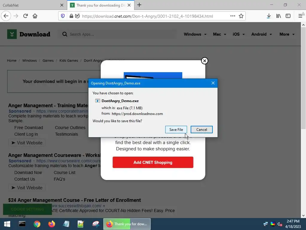Click the browser Back arrow button
Screen dimensions: 306x230
[x=6, y=16]
